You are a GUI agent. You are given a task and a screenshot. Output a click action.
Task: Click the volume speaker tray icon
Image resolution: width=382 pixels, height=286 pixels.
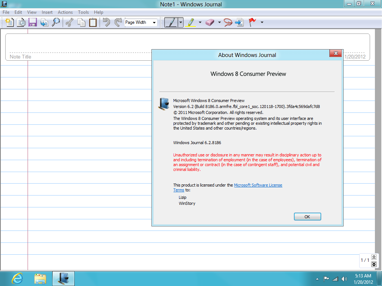[x=344, y=279]
